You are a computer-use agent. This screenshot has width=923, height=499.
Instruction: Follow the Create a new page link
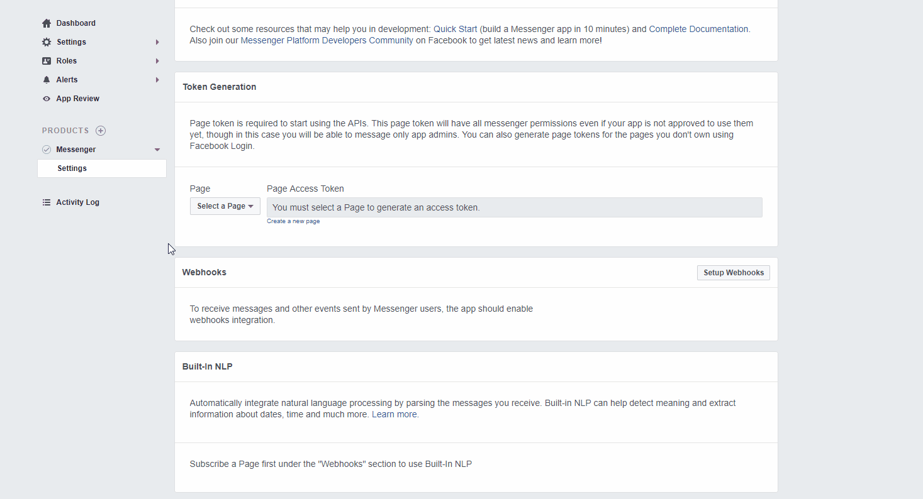293,221
